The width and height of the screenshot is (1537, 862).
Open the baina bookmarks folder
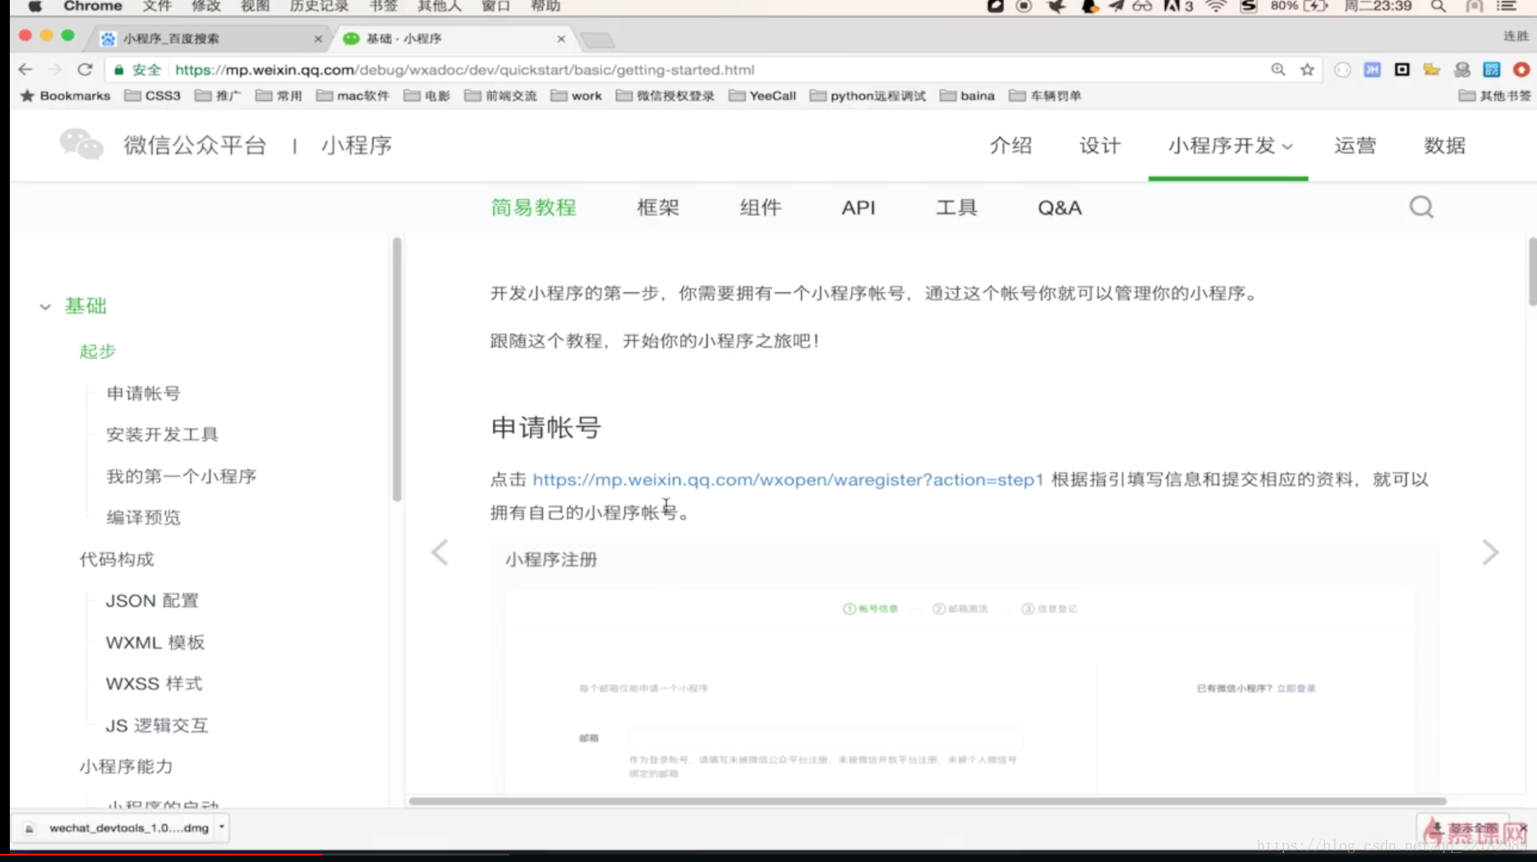968,96
